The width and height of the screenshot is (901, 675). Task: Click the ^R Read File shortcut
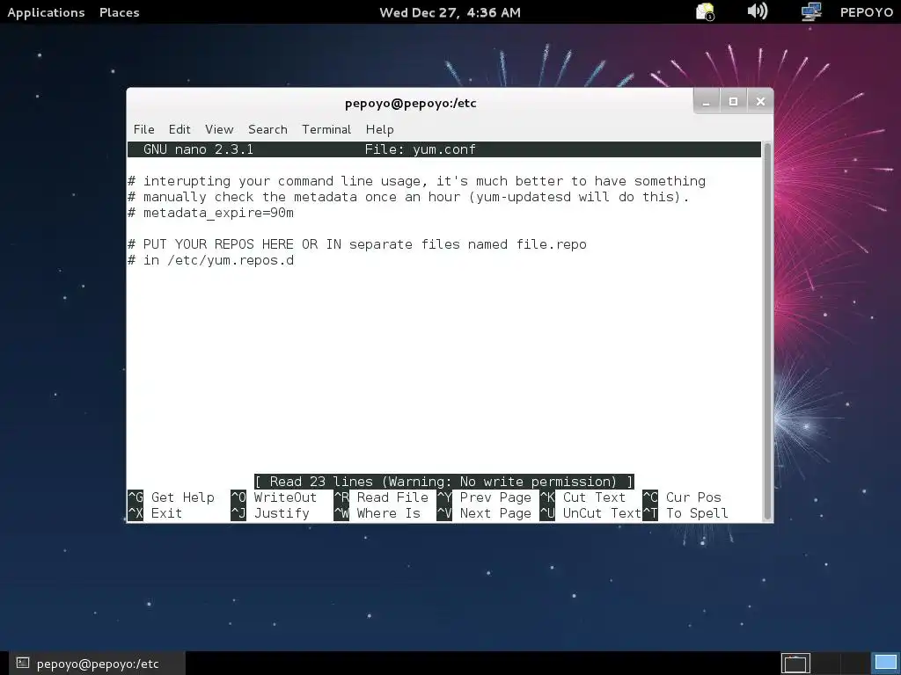click(x=381, y=497)
